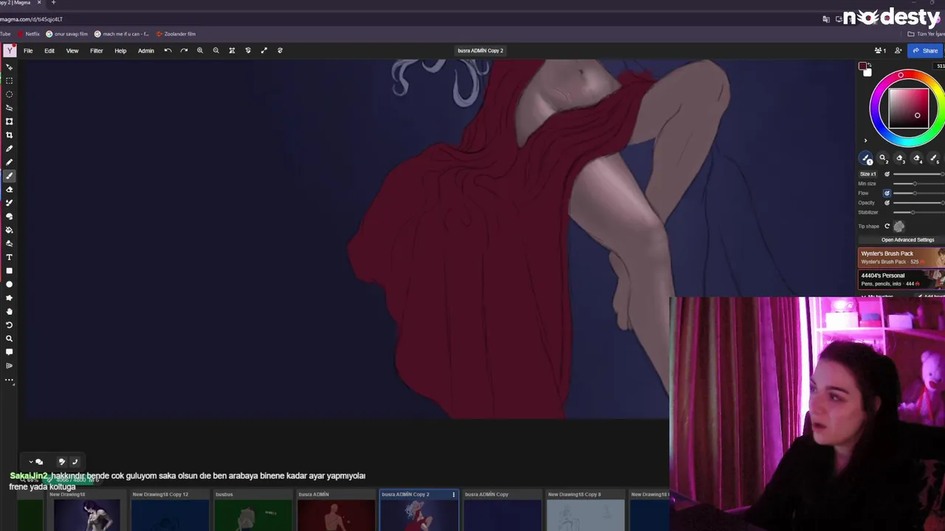The height and width of the screenshot is (531, 945).
Task: Open the busbus drawing thumbnail
Action: pyautogui.click(x=252, y=511)
